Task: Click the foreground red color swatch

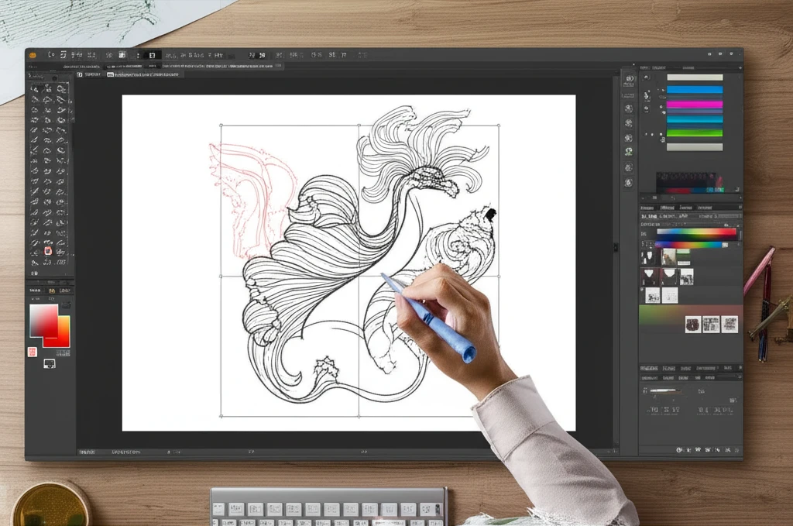Action: [43, 319]
